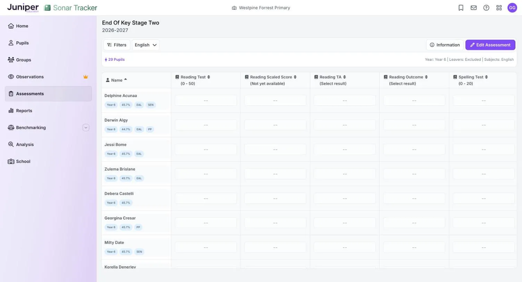Click the Information button
The image size is (522, 282).
(445, 45)
